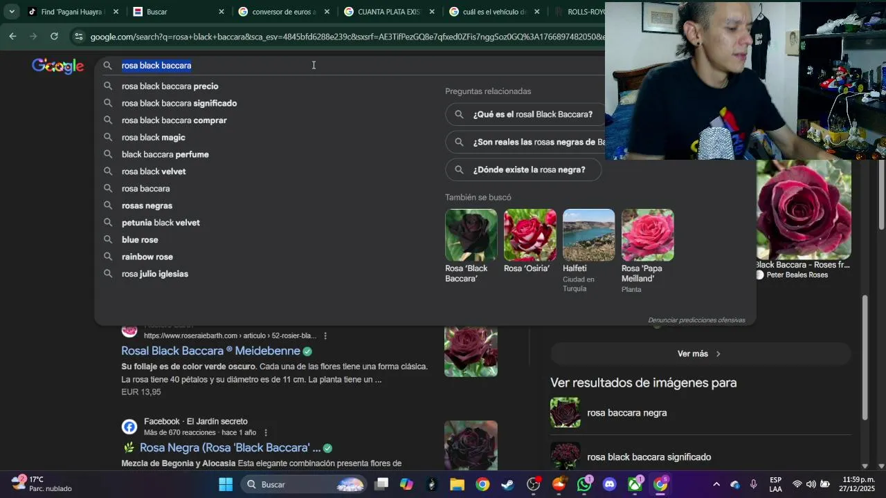Choose the 'petunia black velvet' suggestion
This screenshot has height=498, width=886.
click(x=161, y=223)
